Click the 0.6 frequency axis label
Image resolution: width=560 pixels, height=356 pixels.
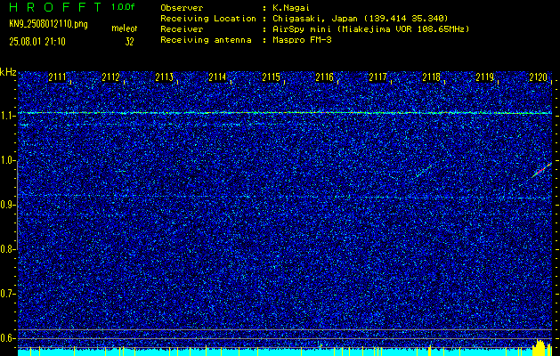click(7, 338)
